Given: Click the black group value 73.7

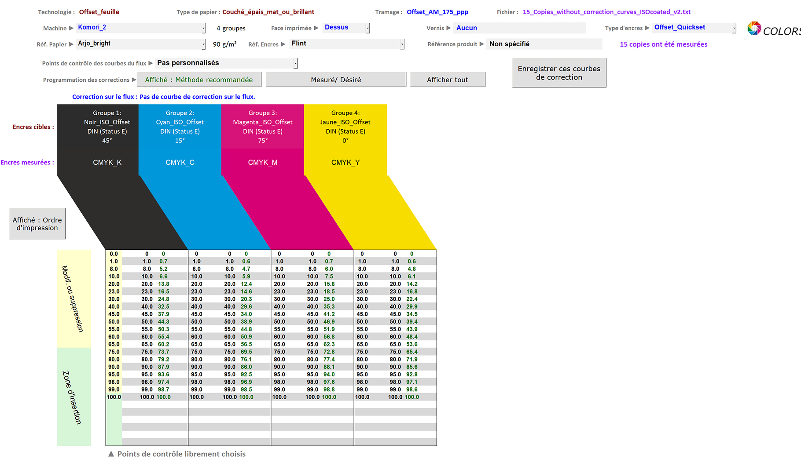Looking at the screenshot, I should tap(164, 352).
